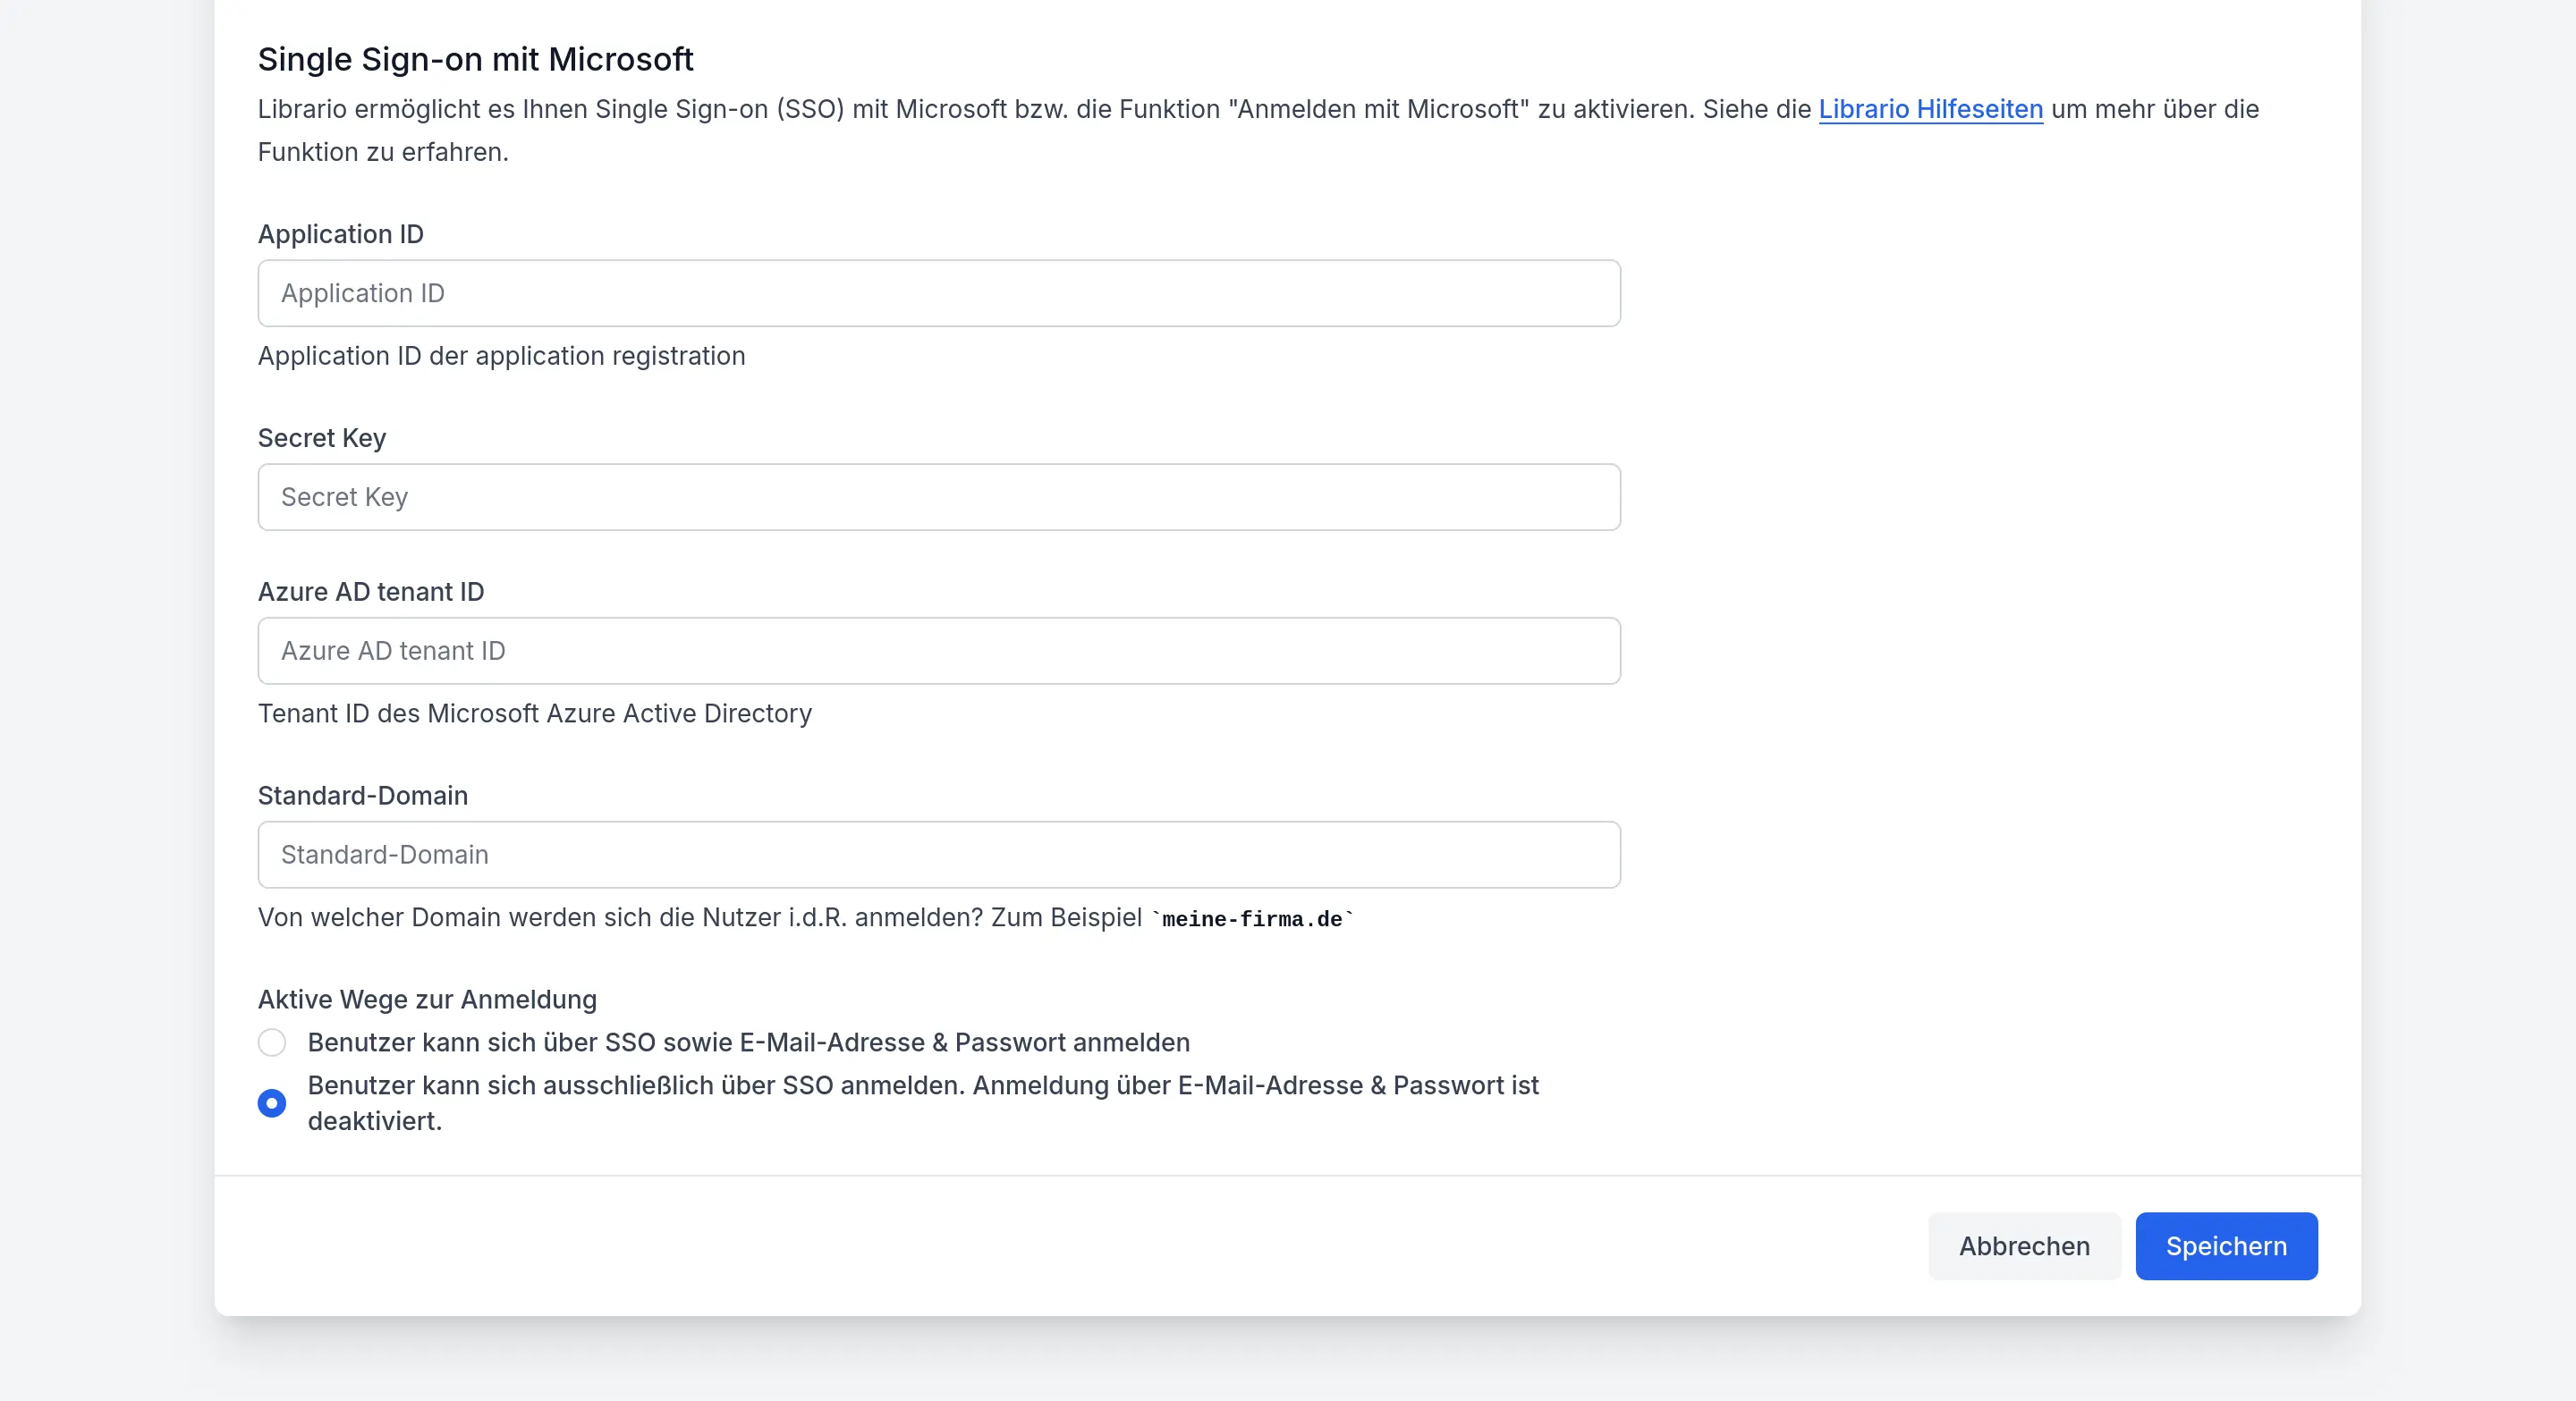Focus the Application ID input field
The image size is (2576, 1401).
pos(939,292)
